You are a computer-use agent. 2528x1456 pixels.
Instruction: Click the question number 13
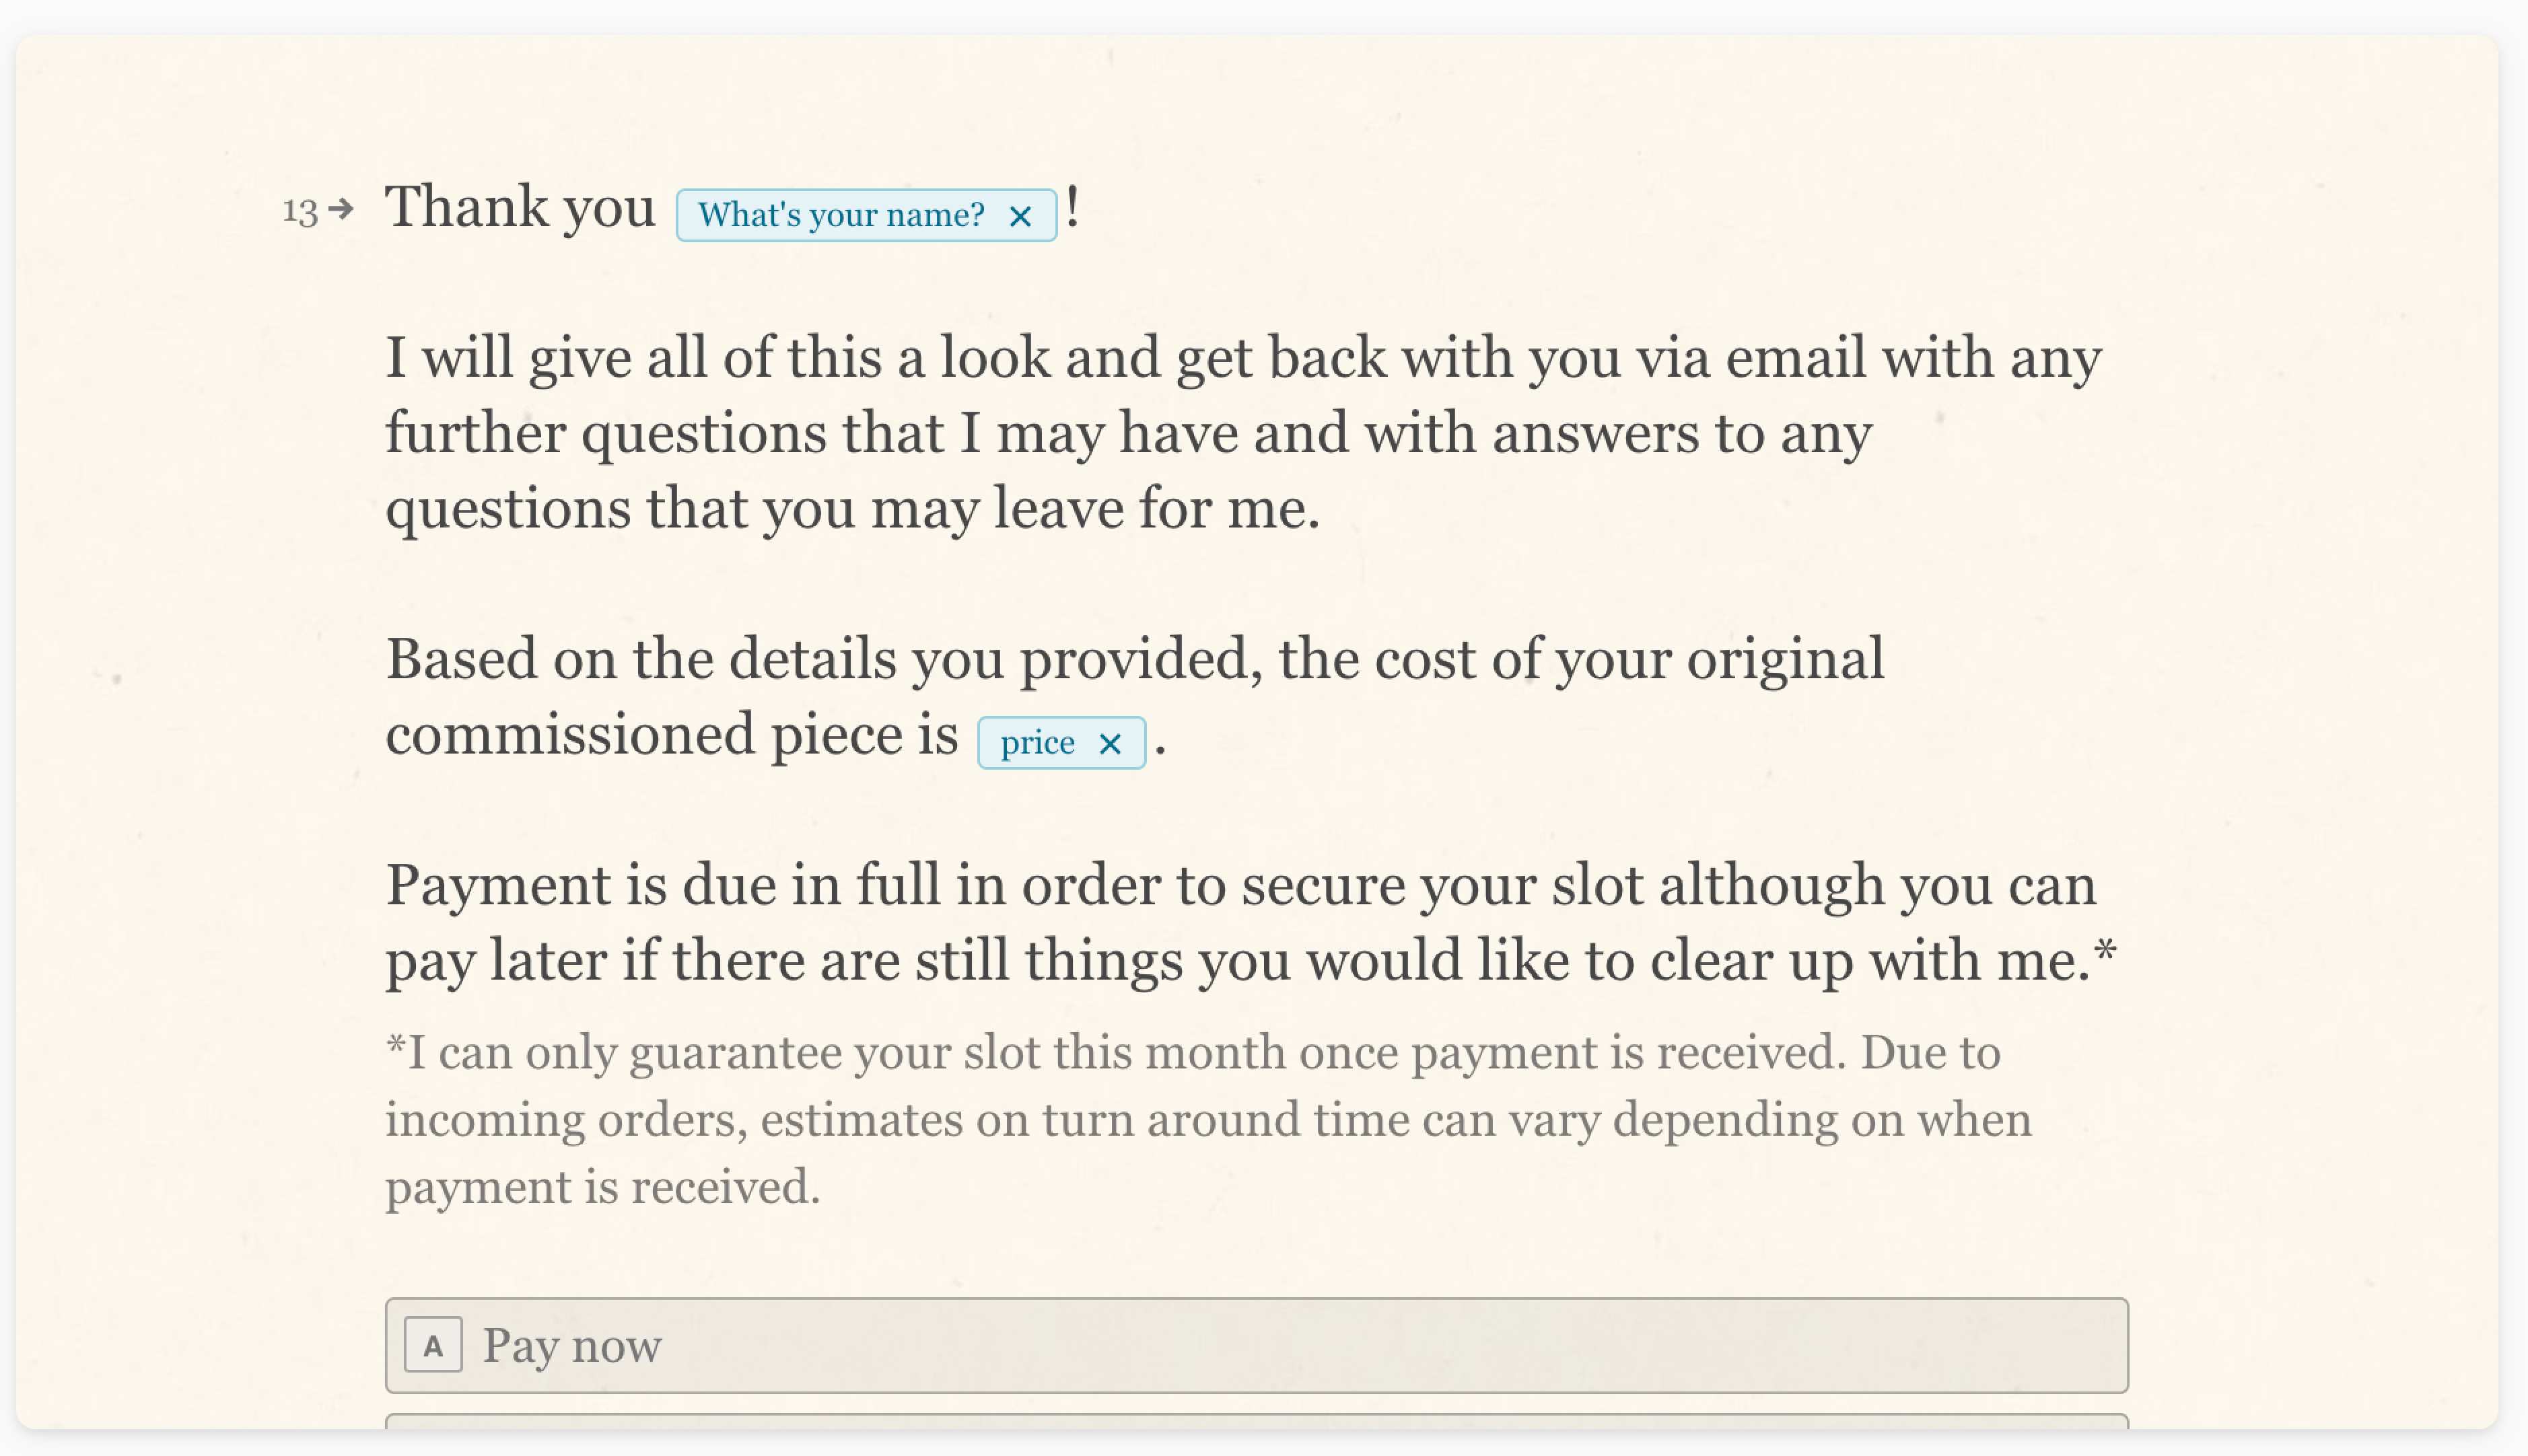(x=300, y=211)
